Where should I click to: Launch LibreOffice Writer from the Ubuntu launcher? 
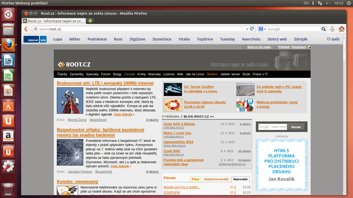[x=8, y=60]
